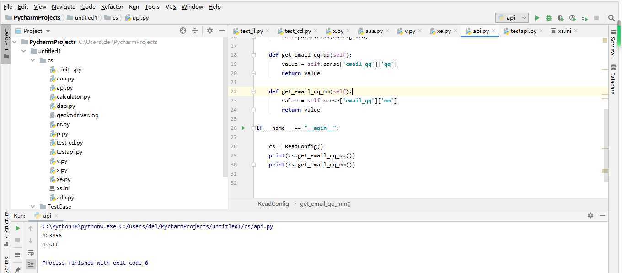Hide the Run tool window

point(602,215)
